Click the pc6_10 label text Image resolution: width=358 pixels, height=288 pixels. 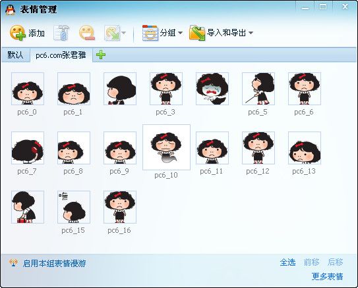166,176
